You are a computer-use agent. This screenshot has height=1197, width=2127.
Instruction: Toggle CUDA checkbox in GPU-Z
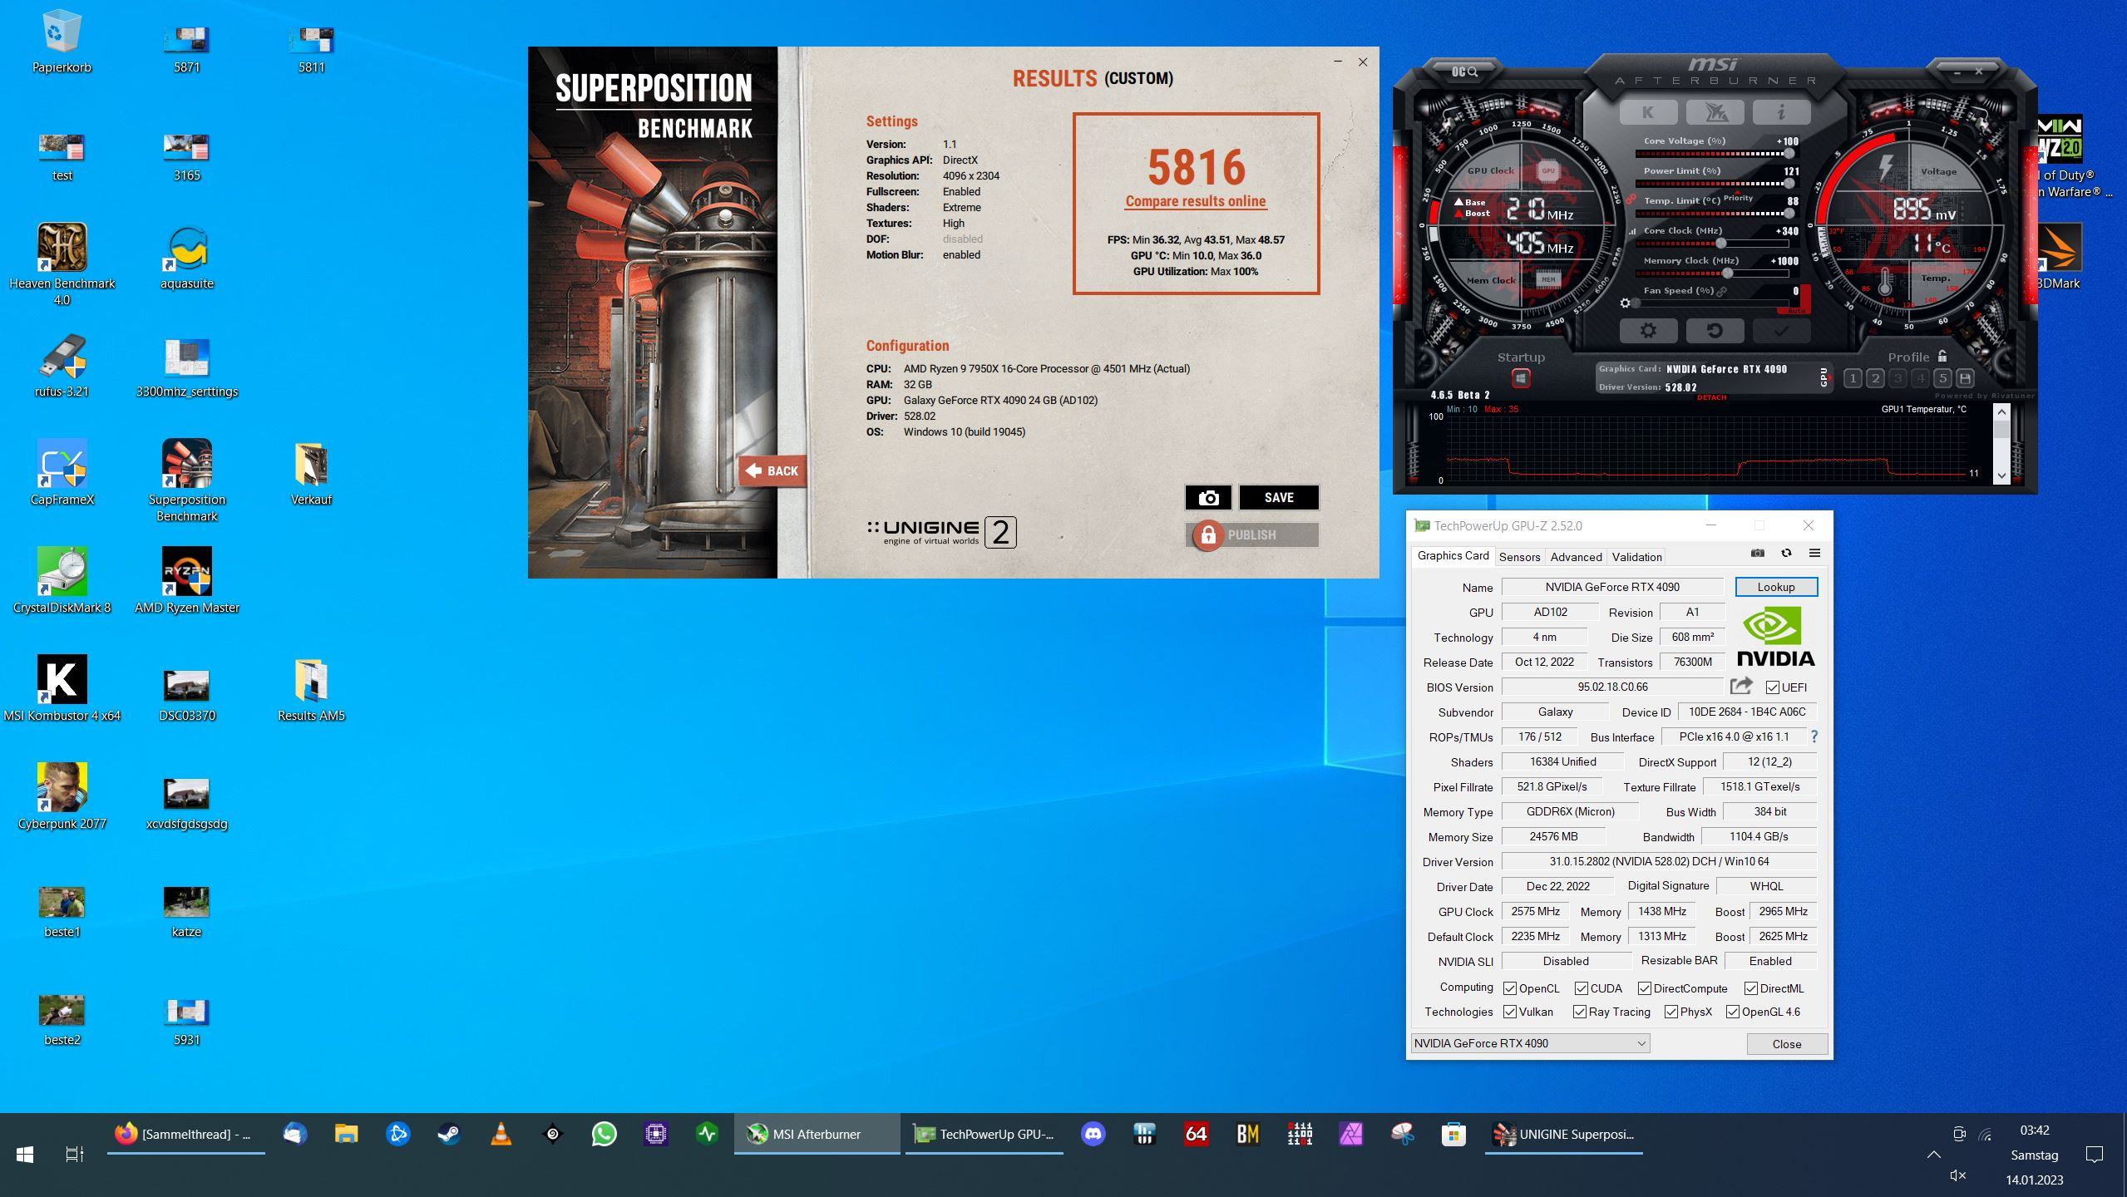click(1582, 988)
